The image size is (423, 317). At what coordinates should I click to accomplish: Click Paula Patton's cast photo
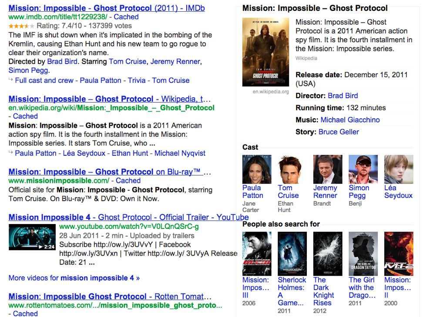point(257,169)
